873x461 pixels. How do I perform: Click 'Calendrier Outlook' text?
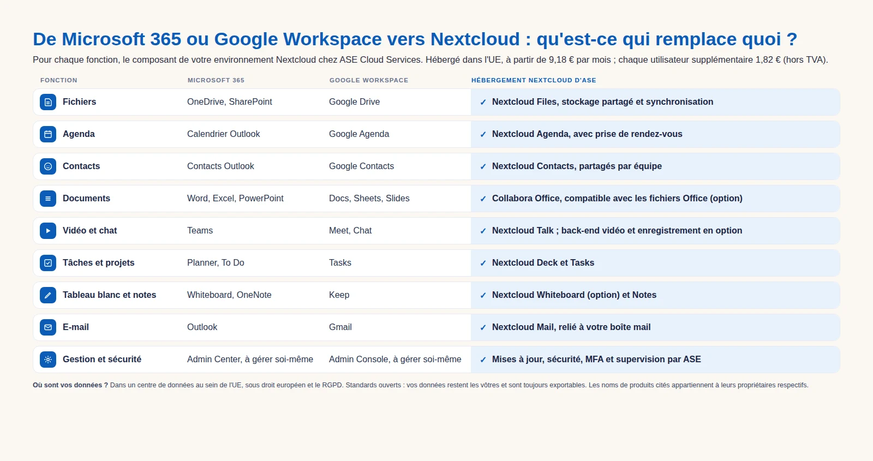pos(224,134)
